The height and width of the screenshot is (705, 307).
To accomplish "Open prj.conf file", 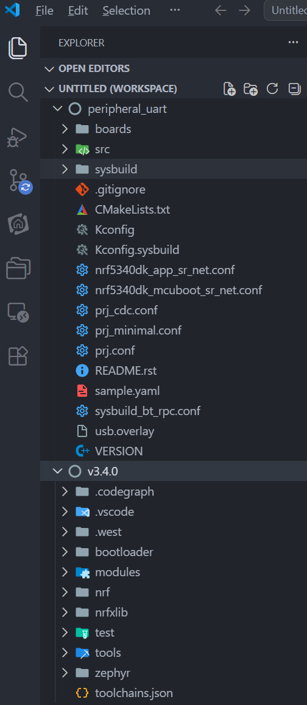I will [115, 350].
